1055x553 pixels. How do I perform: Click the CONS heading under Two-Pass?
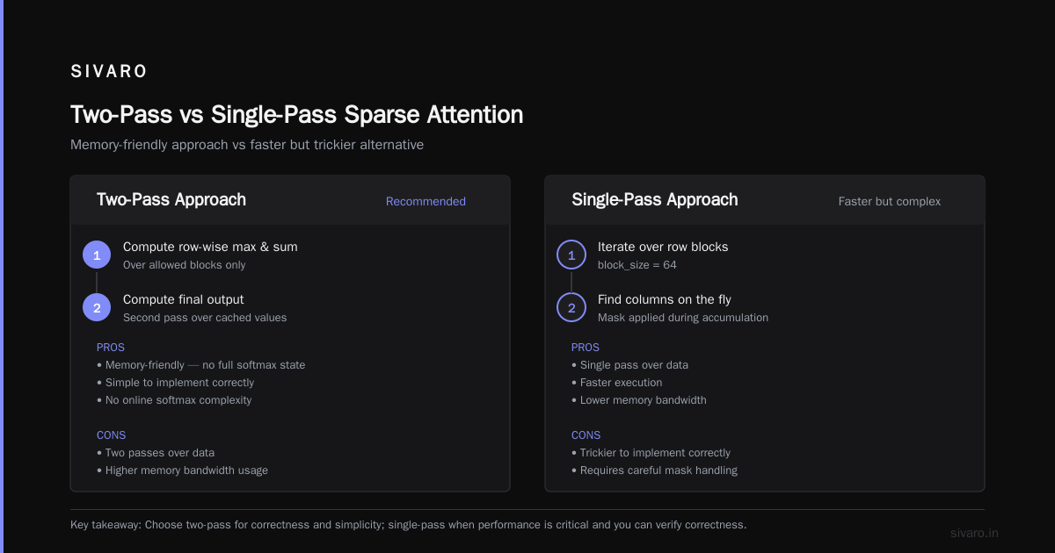pos(111,434)
